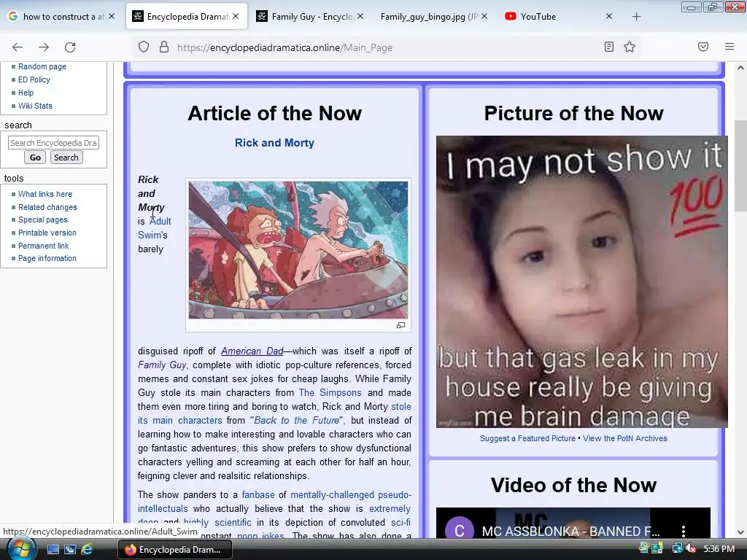
Task: Close the Family_guy_bingo.jpg tab
Action: coord(484,16)
